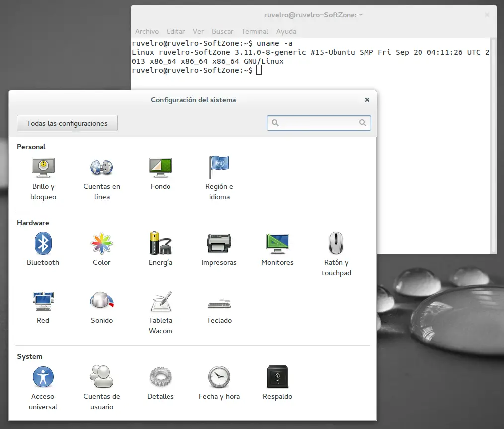Open Detalles system details
Screen dimensions: 504x429
(x=161, y=383)
